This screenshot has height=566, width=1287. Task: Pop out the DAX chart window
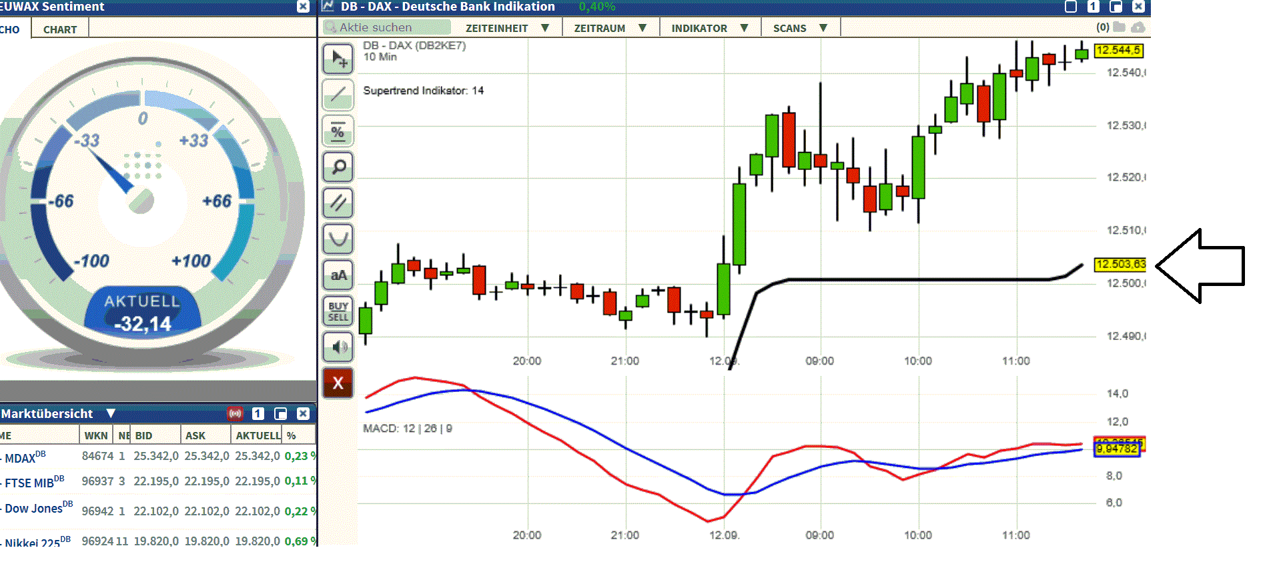pos(1116,7)
